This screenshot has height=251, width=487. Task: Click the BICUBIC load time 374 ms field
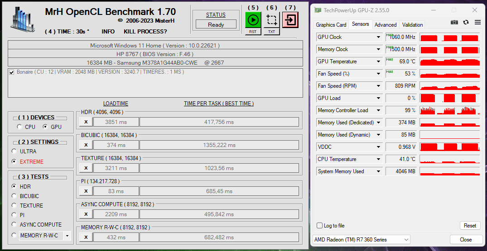coord(116,145)
